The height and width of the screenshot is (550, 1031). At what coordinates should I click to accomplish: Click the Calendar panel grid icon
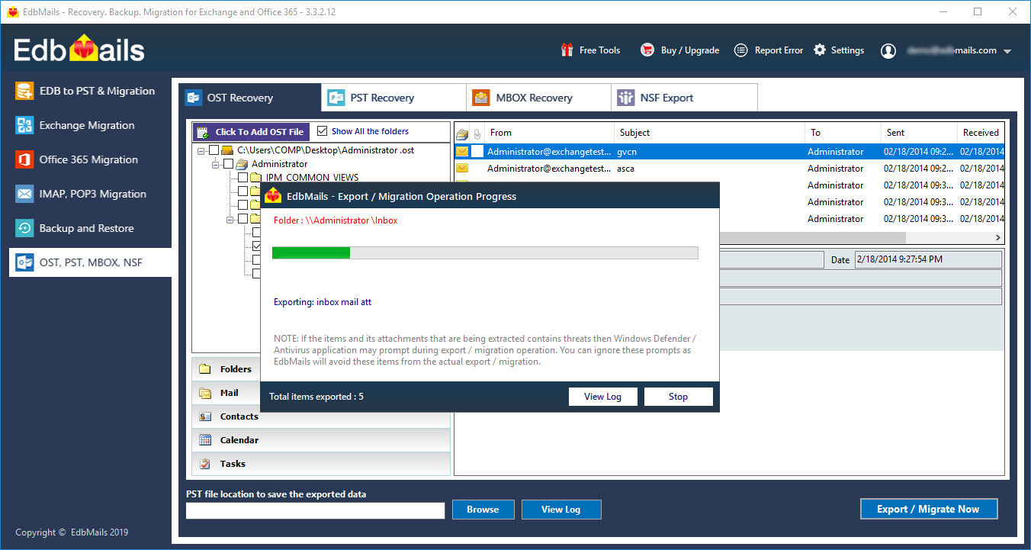(x=205, y=440)
